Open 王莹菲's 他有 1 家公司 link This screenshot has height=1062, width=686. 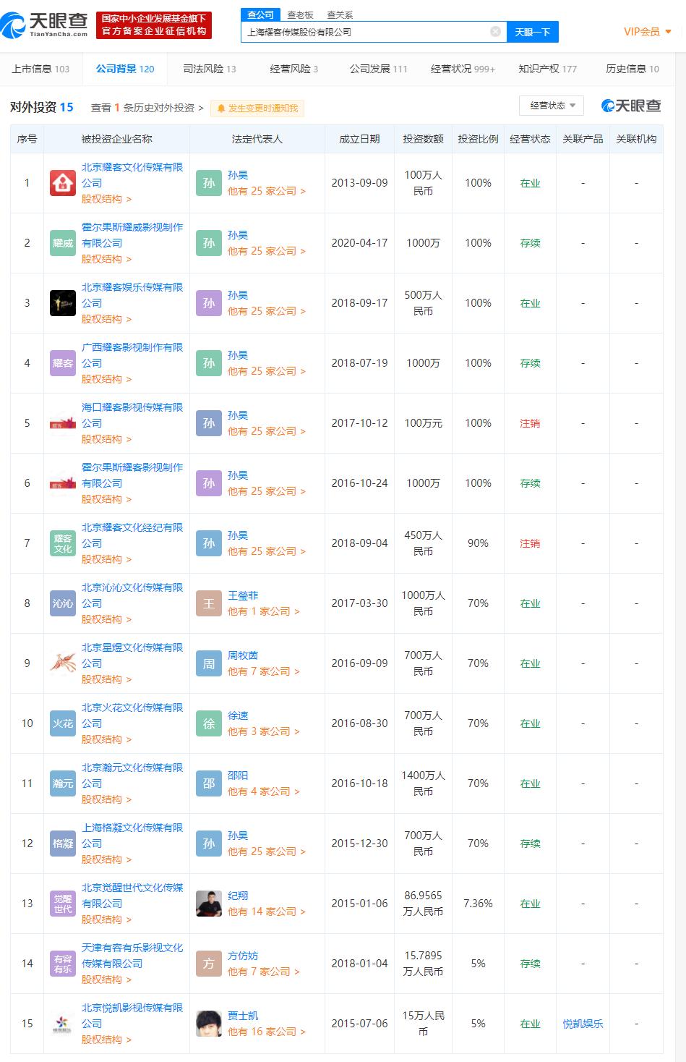point(263,611)
